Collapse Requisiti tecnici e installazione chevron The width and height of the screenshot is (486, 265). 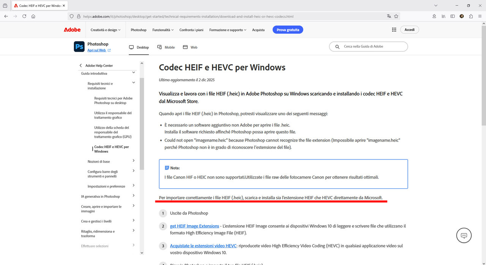click(x=133, y=82)
